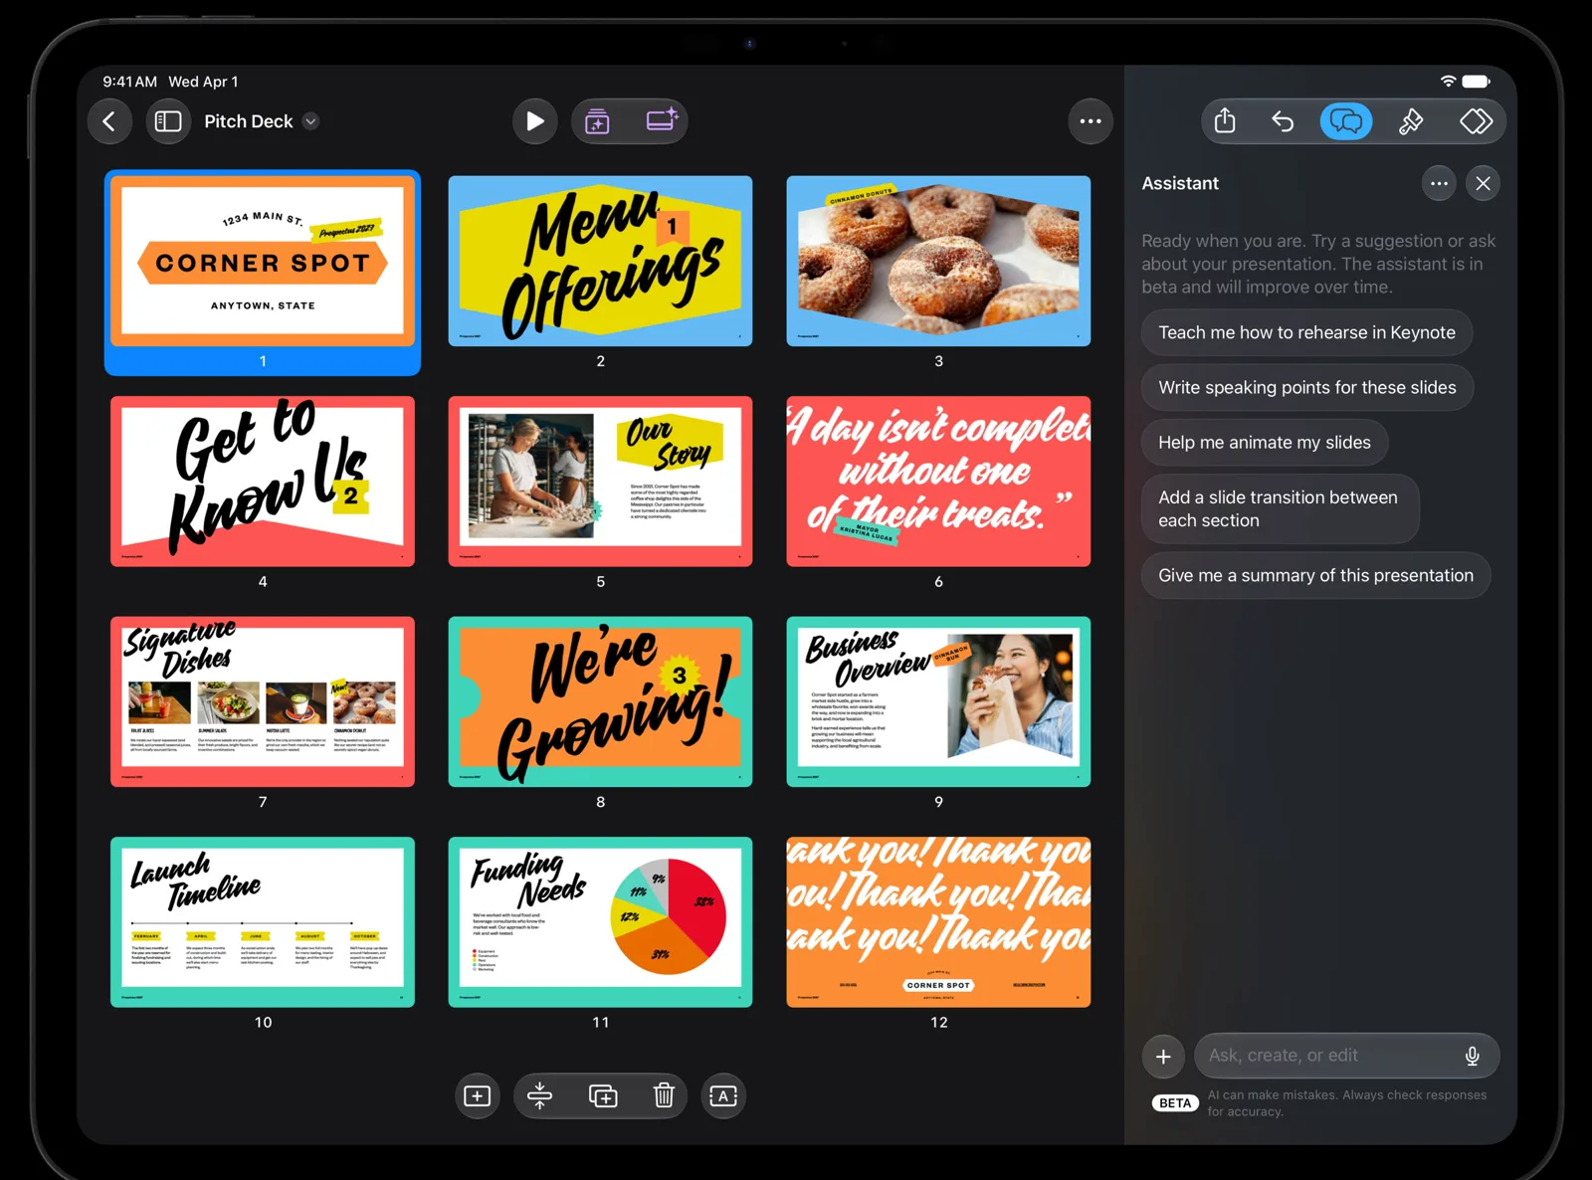Click the skip slide icon

click(x=540, y=1096)
